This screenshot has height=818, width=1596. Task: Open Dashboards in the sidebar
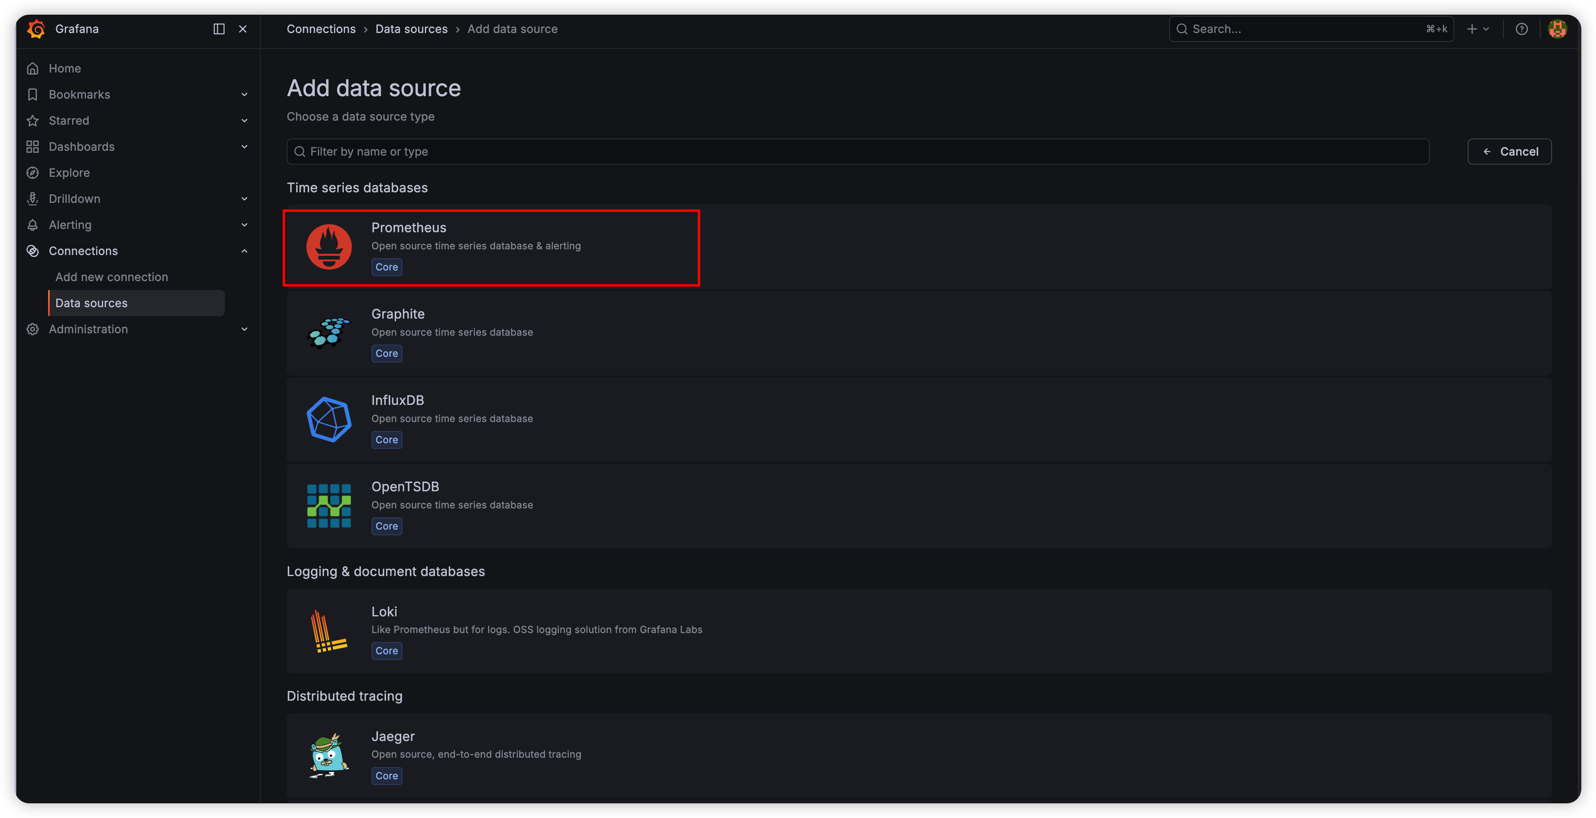tap(82, 146)
